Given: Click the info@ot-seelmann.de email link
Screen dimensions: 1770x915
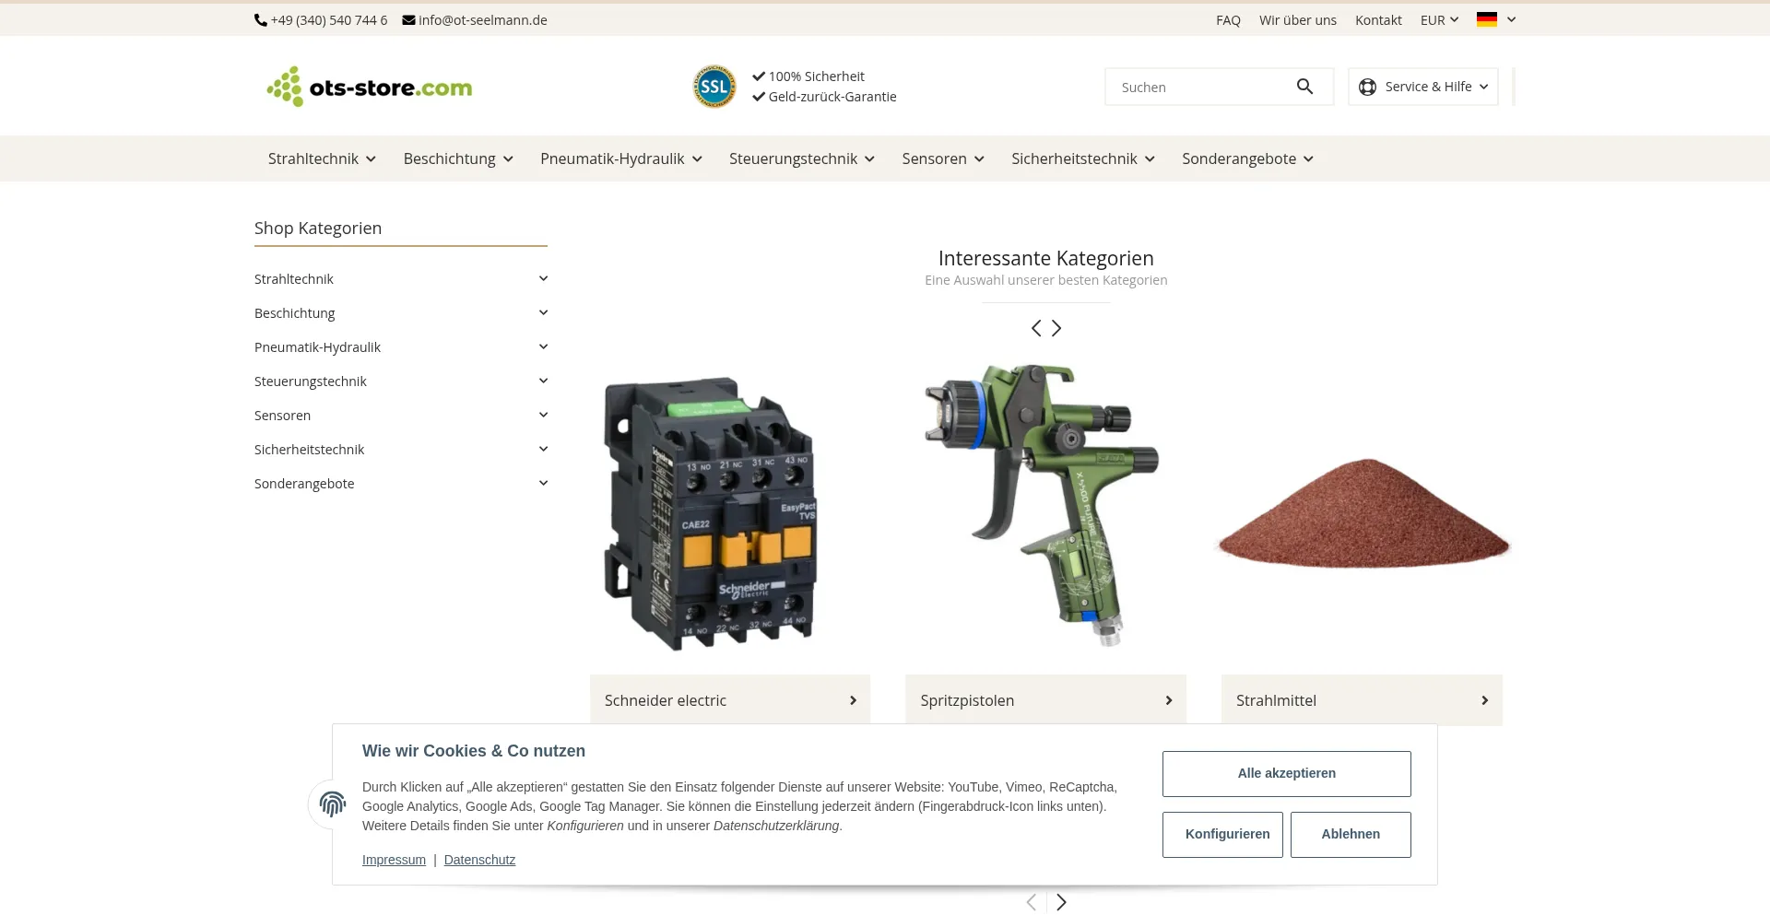Looking at the screenshot, I should pyautogui.click(x=475, y=20).
